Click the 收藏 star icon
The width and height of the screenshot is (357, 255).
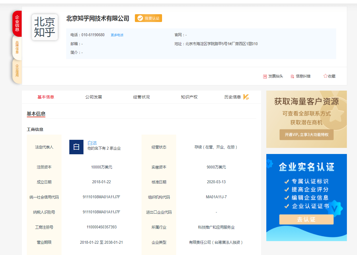click(x=326, y=76)
